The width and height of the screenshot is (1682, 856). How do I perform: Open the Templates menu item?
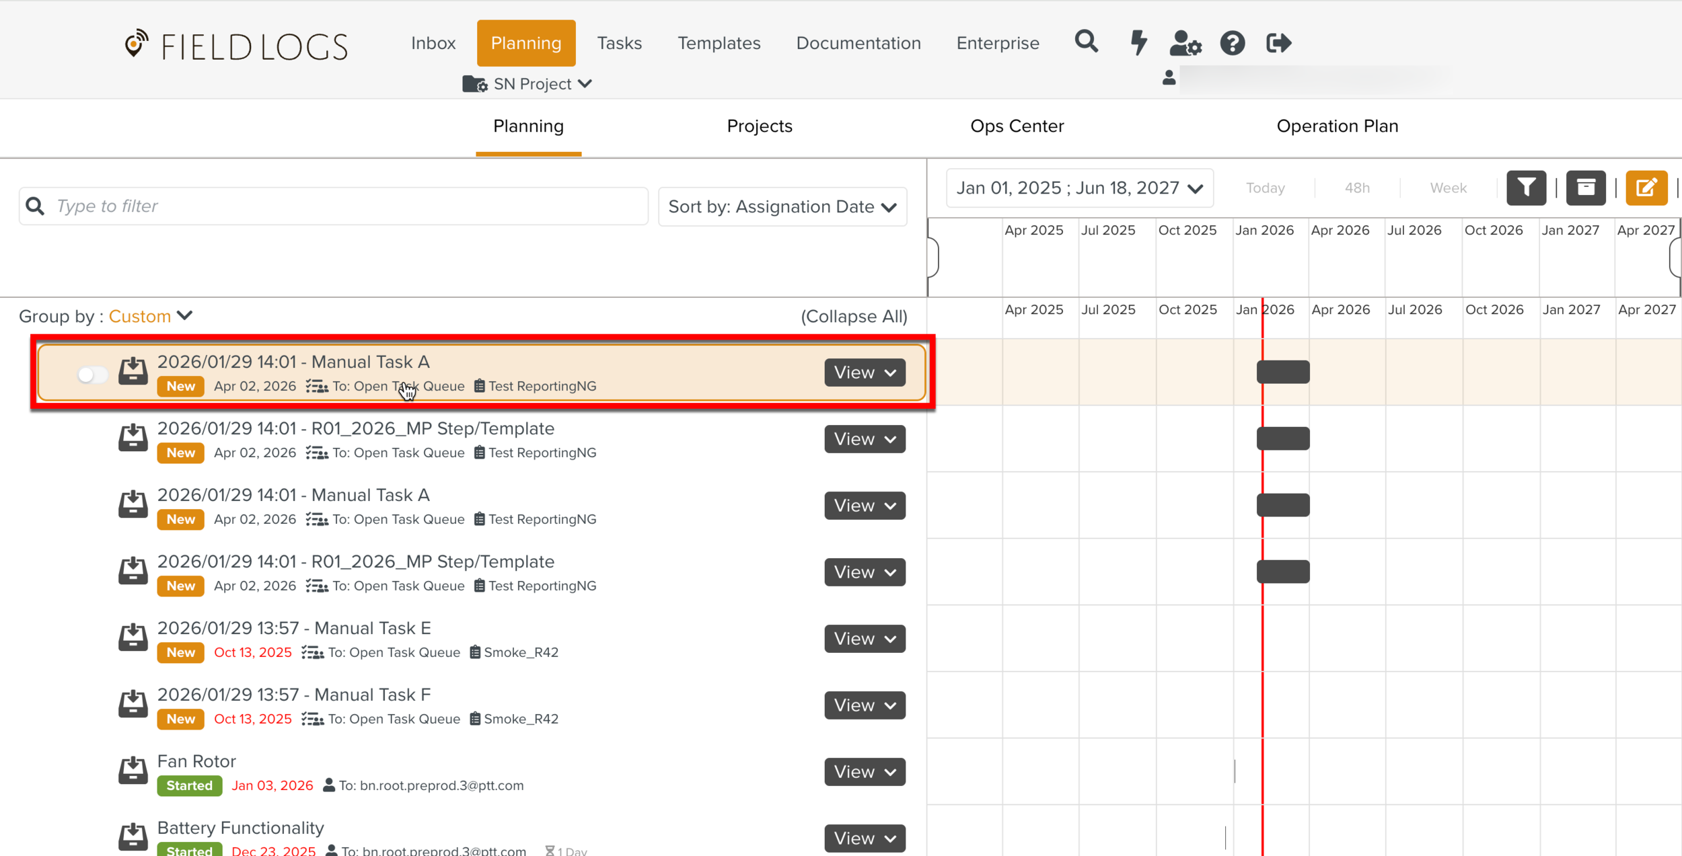[719, 43]
